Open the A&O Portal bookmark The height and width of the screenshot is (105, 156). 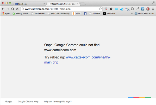coord(38,13)
